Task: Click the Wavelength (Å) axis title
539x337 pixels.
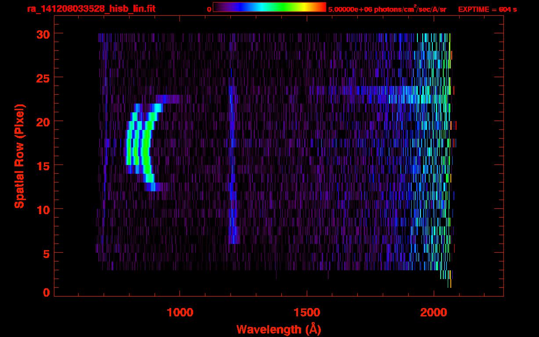Action: click(279, 329)
